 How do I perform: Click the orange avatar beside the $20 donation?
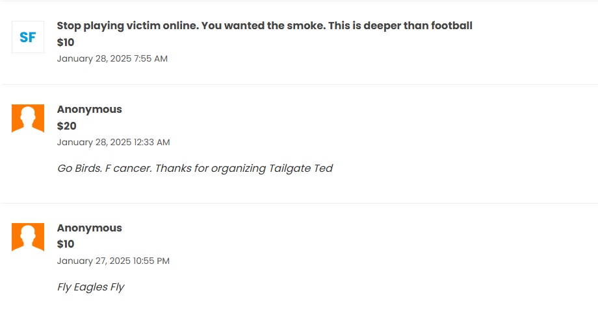pos(28,119)
